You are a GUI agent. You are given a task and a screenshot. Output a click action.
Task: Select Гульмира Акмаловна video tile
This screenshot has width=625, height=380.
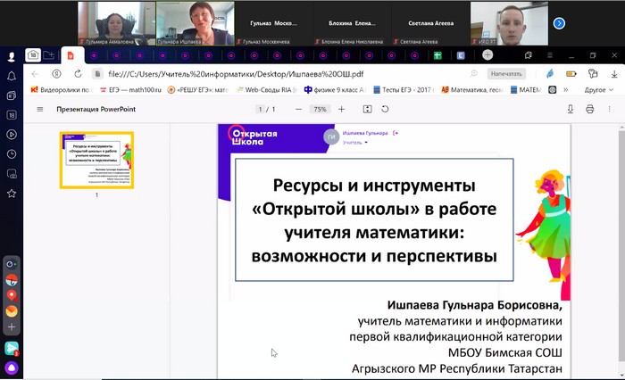[x=116, y=23]
